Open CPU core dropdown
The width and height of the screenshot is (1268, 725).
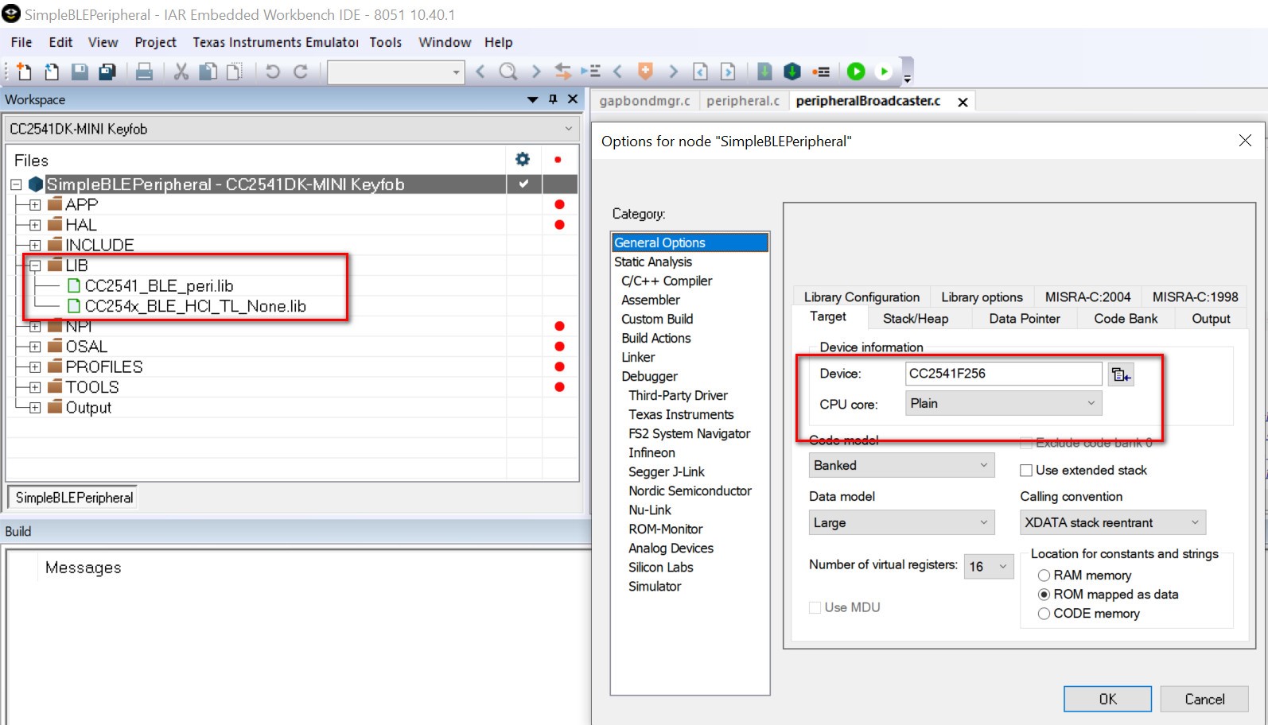click(x=1004, y=403)
